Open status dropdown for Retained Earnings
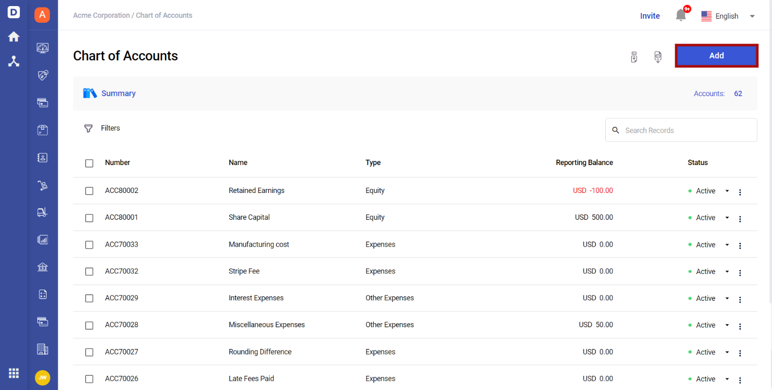Viewport: 772px width, 390px height. (727, 191)
